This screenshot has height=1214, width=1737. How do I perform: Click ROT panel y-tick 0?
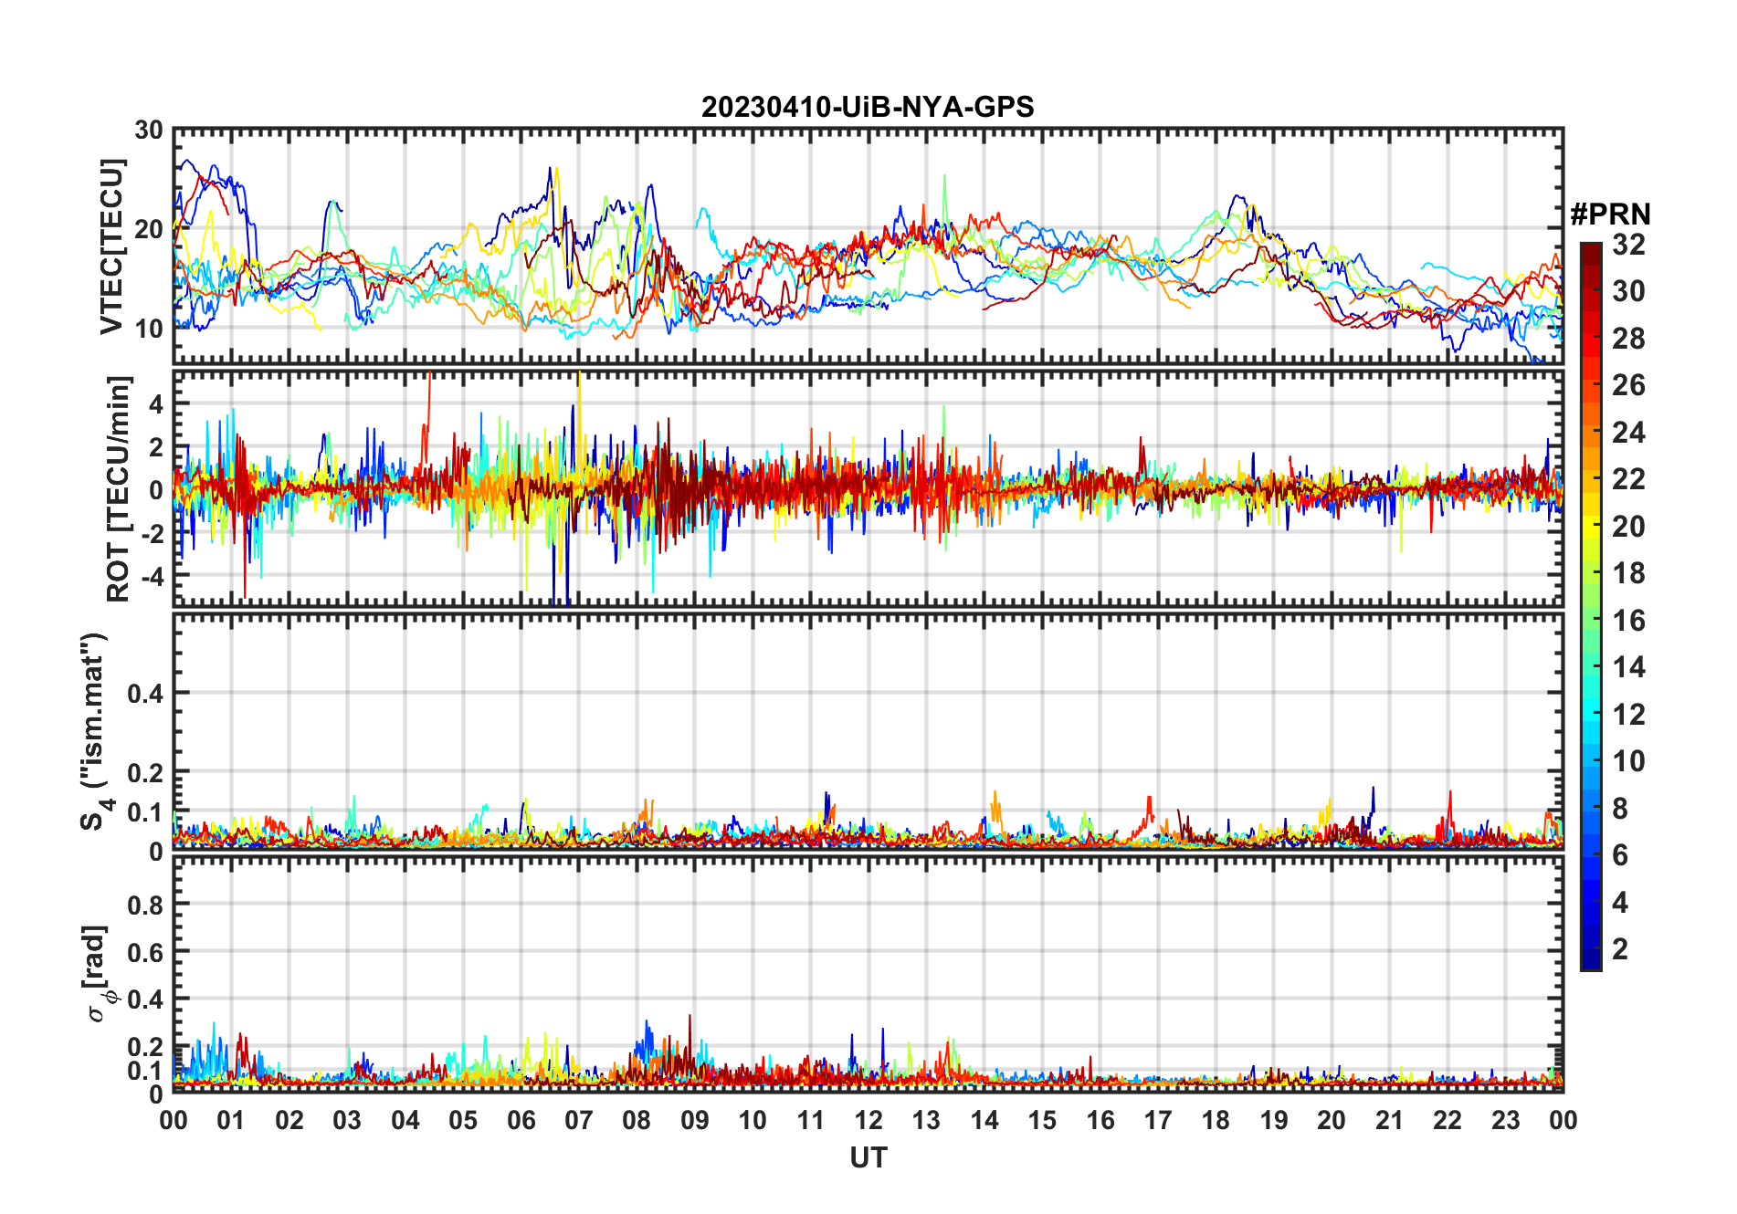pos(157,490)
